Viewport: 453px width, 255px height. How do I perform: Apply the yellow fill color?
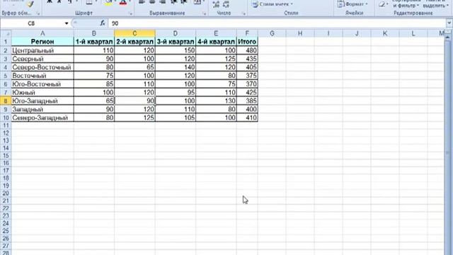(x=108, y=3)
